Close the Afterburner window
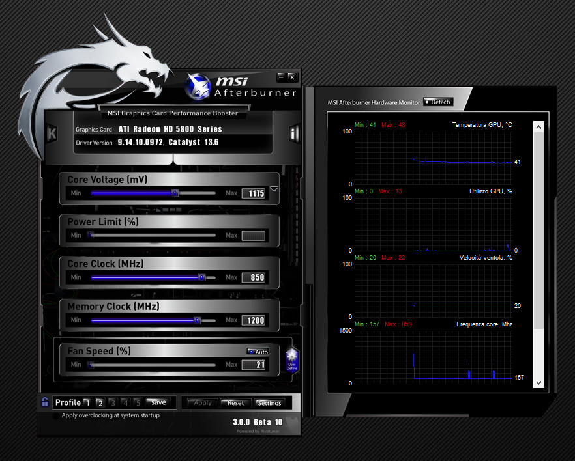This screenshot has width=575, height=461. (292, 77)
